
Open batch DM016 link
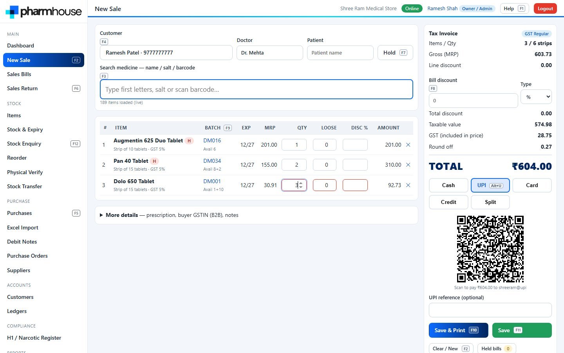pyautogui.click(x=212, y=140)
